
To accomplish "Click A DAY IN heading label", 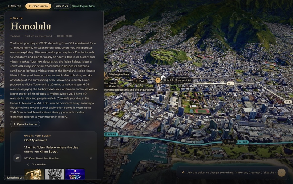I will (16, 18).
